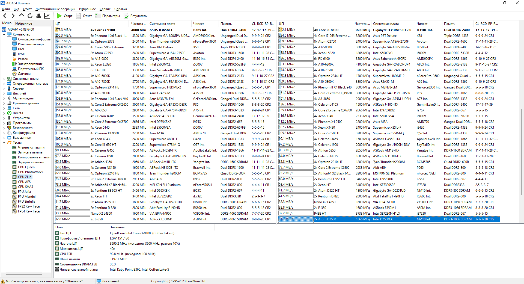Open the DMI tree item
Viewport: 524px width, 284px height.
[x=18, y=49]
